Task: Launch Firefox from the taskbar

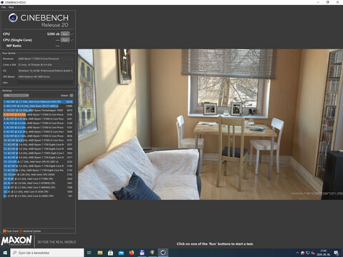Action: [131, 253]
